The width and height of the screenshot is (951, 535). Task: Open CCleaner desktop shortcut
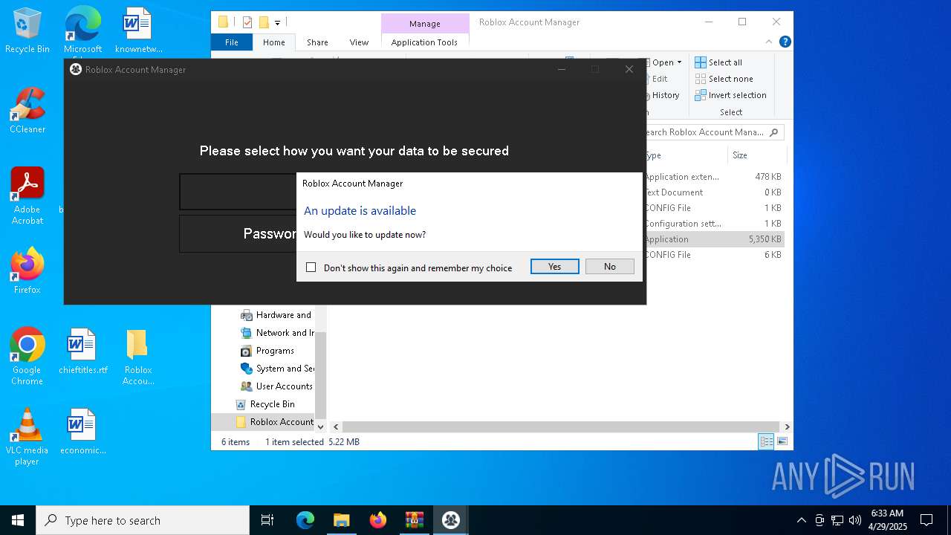[x=27, y=111]
